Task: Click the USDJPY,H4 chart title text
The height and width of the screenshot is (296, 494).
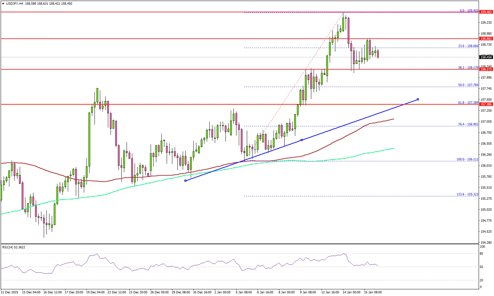Action: tap(15, 4)
